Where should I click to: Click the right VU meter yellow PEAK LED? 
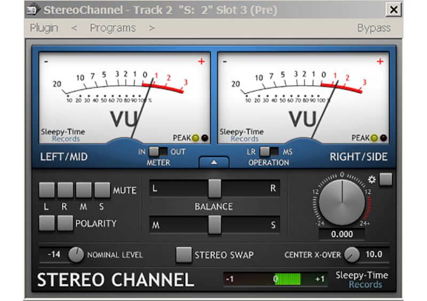tap(374, 138)
